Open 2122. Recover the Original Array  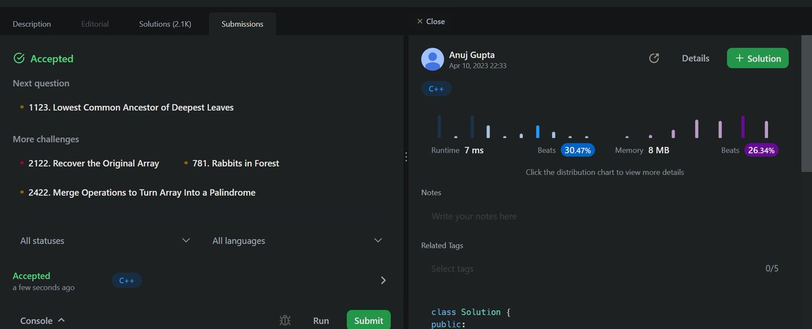94,163
